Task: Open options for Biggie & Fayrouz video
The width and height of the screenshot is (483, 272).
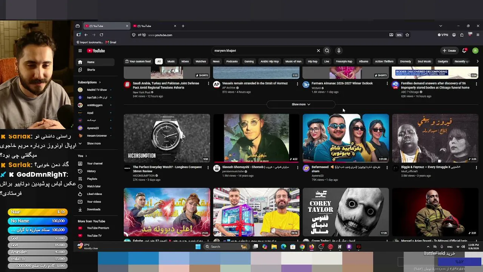Action: (x=476, y=167)
